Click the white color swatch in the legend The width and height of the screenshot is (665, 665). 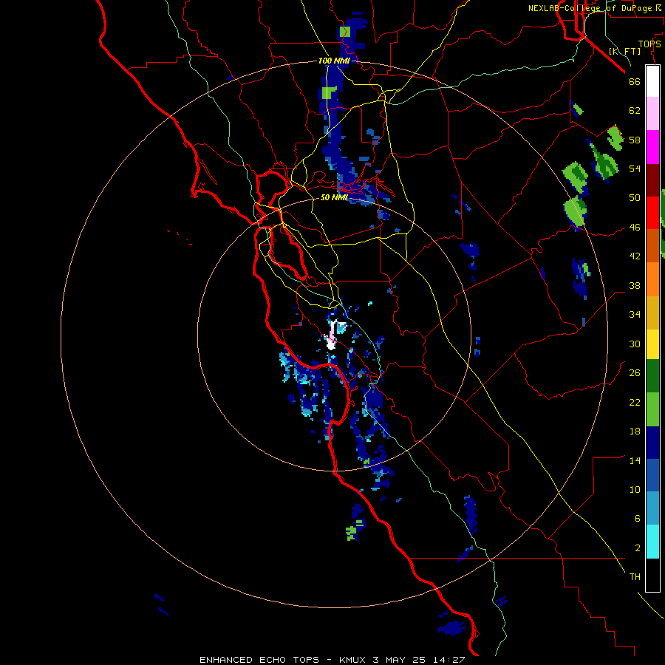tap(652, 81)
